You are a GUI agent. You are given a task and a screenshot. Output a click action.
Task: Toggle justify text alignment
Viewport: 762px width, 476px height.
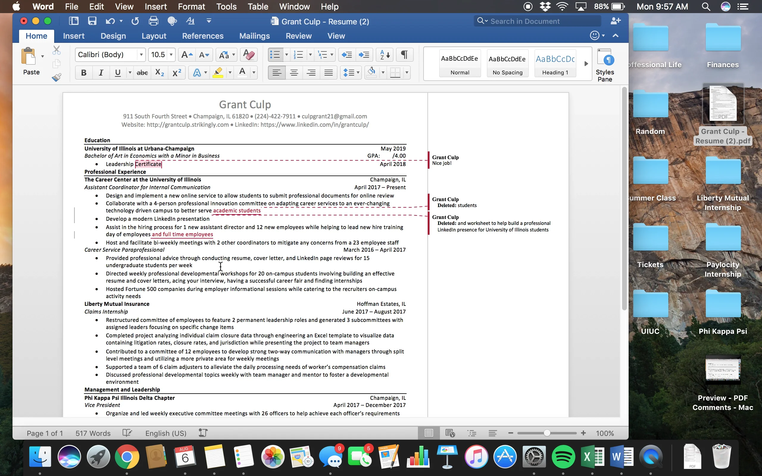coord(328,73)
